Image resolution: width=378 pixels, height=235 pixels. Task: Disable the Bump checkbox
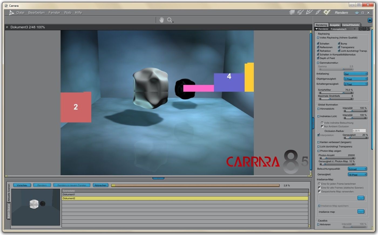(x=339, y=44)
